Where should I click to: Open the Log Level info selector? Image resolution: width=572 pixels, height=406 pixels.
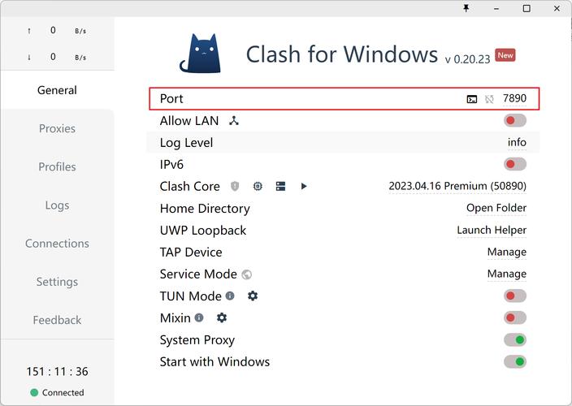point(517,143)
